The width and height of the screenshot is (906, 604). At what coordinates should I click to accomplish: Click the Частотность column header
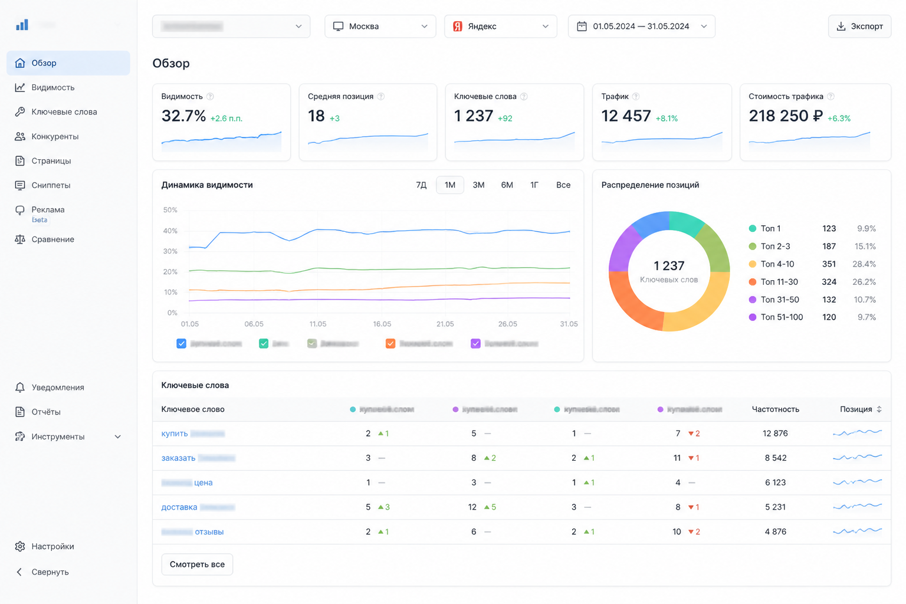pos(776,409)
